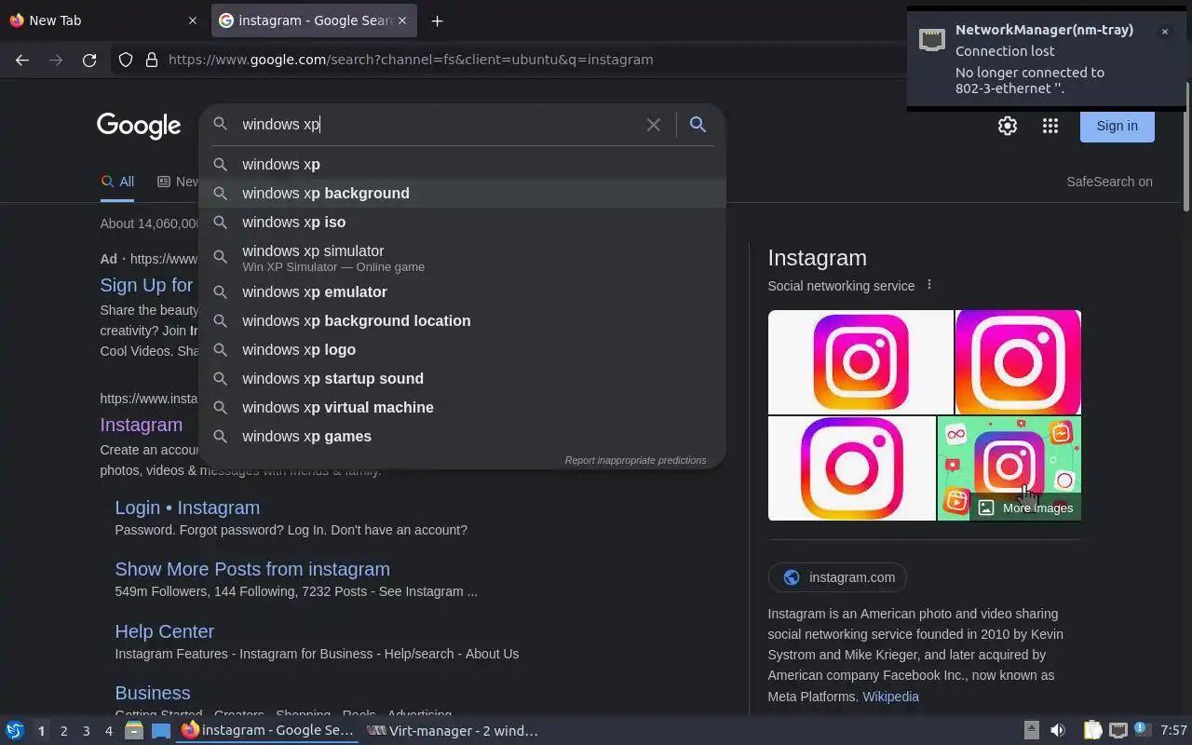Select suggestion 'windows xp background'
Image resolution: width=1192 pixels, height=745 pixels.
(x=462, y=193)
